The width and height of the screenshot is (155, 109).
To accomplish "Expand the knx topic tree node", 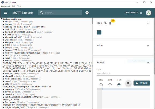I will coord(3,22).
